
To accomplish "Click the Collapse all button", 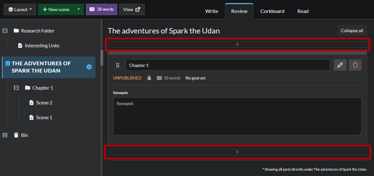I will point(352,31).
